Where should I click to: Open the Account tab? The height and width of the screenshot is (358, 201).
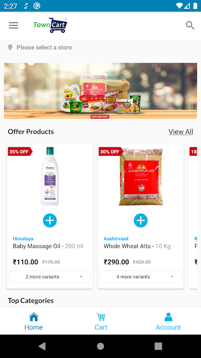pyautogui.click(x=168, y=321)
